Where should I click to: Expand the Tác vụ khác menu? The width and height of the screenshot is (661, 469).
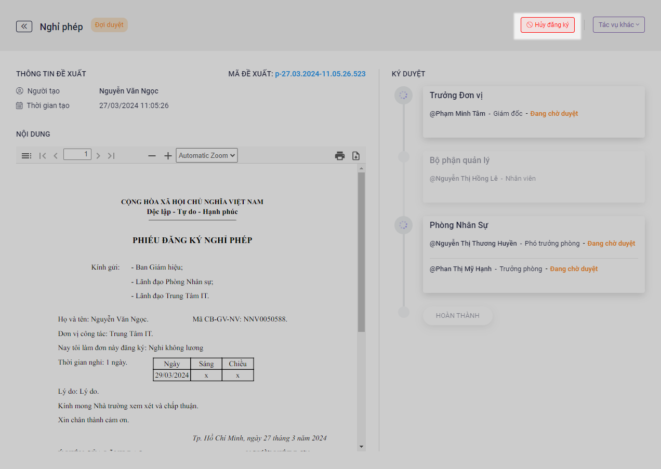[618, 25]
